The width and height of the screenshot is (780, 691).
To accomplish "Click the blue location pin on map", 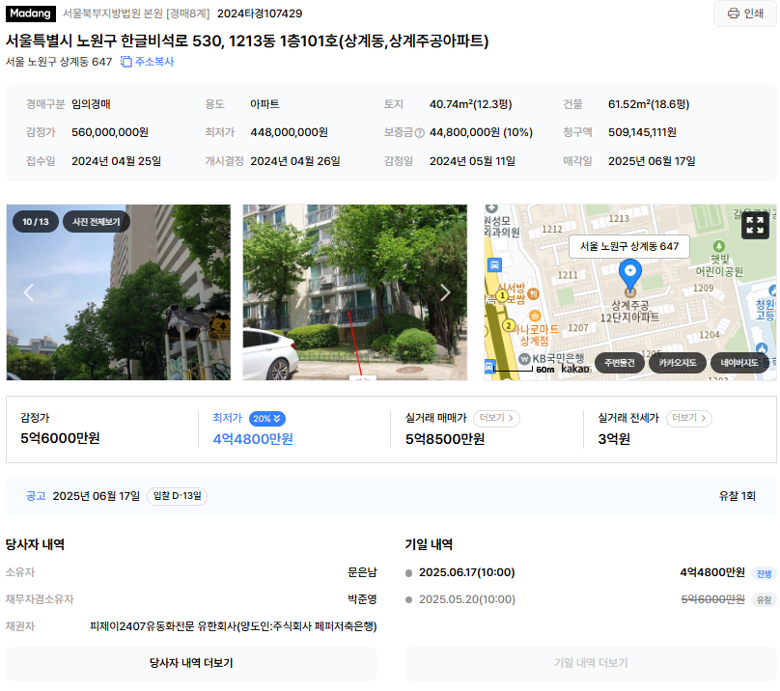I will click(629, 275).
